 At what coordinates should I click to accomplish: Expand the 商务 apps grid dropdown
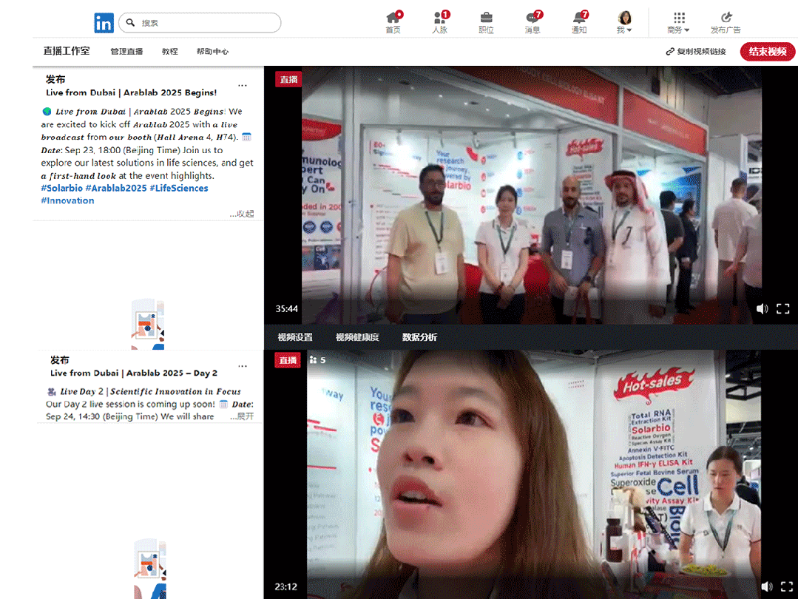679,22
